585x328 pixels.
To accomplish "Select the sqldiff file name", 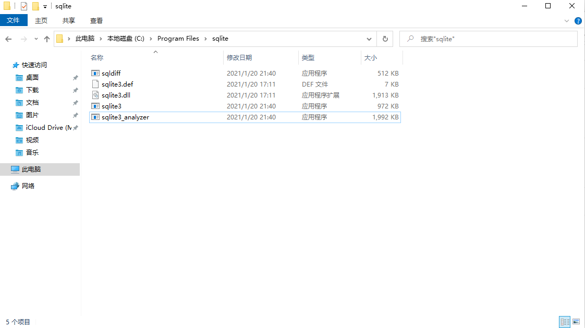I will pos(111,73).
